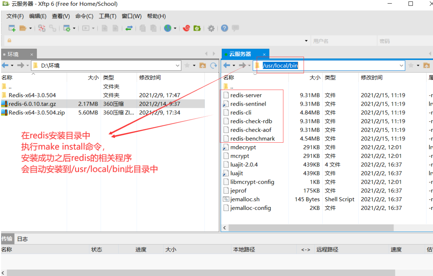This screenshot has width=433, height=276.
Task: Click remote pane bookmark star icon
Action: click(x=411, y=65)
